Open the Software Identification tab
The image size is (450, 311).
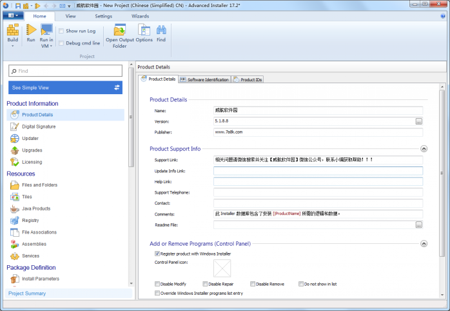point(204,79)
